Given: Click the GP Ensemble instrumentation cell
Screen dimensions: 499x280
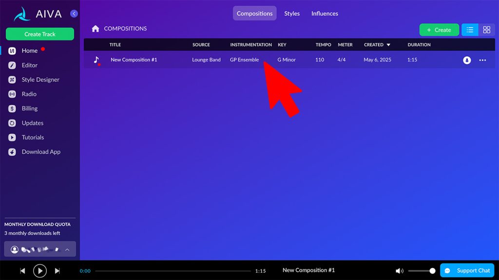Looking at the screenshot, I should (x=245, y=60).
